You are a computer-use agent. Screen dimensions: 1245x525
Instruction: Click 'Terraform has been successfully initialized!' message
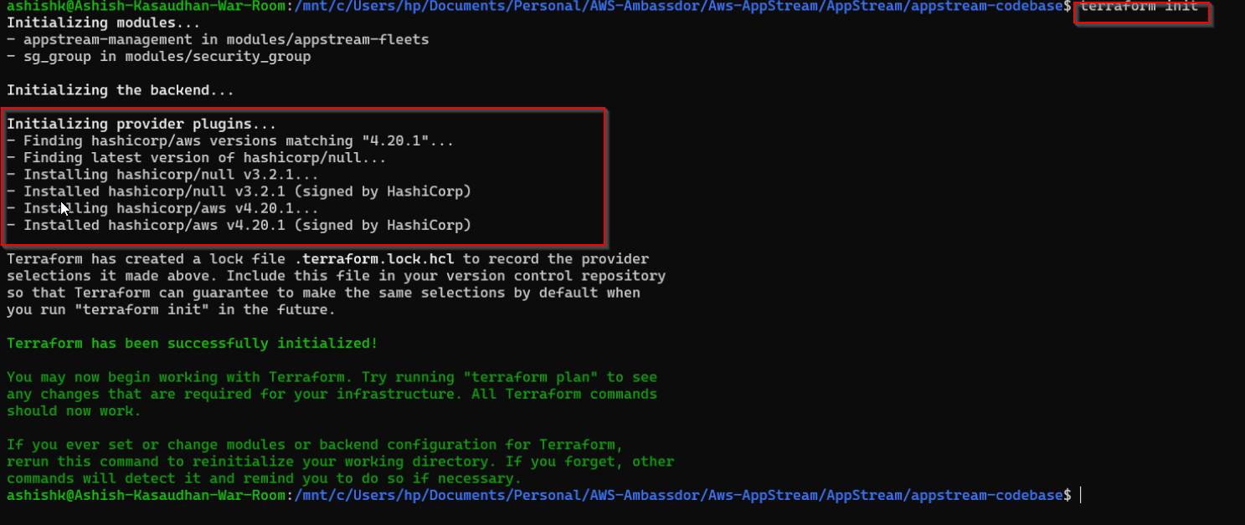pyautogui.click(x=193, y=343)
